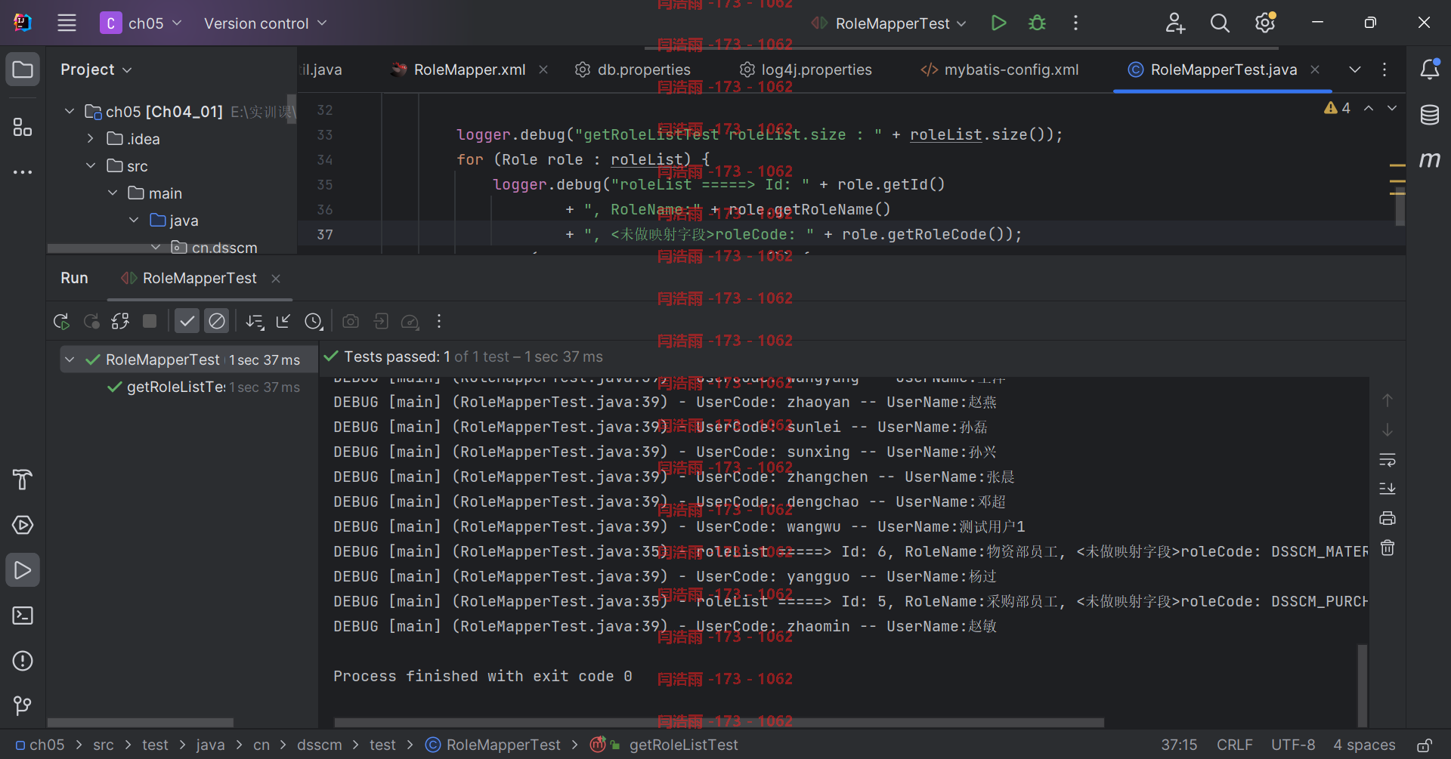Viewport: 1451px width, 759px height.
Task: Collapse the src folder
Action: point(91,166)
